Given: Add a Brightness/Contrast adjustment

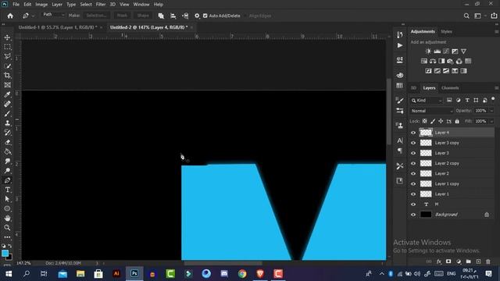Looking at the screenshot, I should pos(428,52).
